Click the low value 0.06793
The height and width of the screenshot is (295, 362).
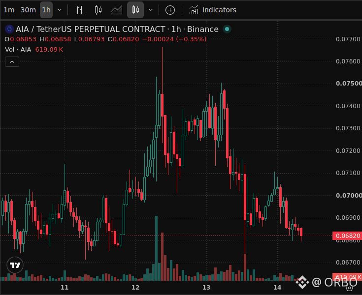pos(92,39)
